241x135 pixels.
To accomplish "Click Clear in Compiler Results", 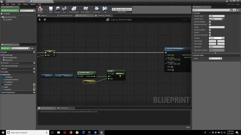I will tap(188, 127).
